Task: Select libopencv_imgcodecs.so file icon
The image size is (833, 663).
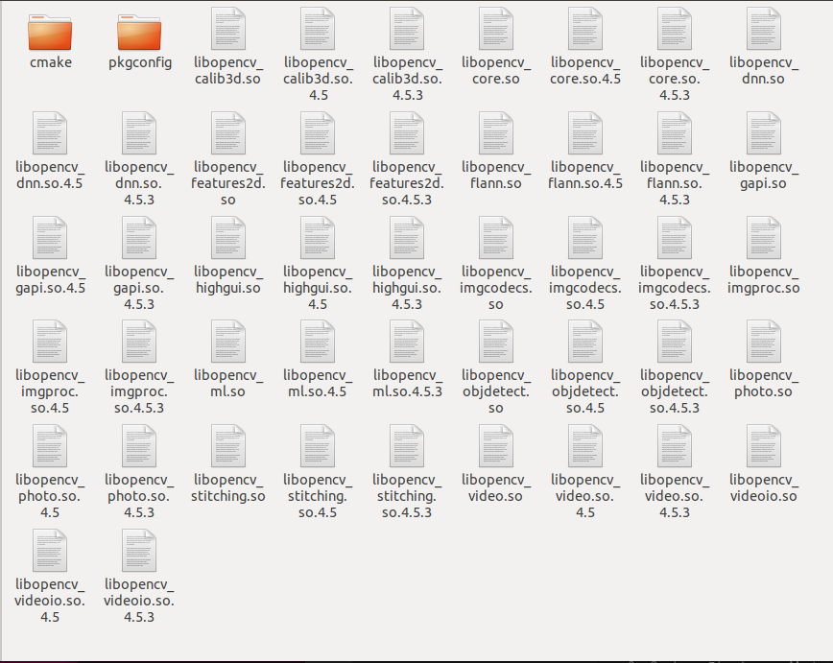Action: [496, 238]
